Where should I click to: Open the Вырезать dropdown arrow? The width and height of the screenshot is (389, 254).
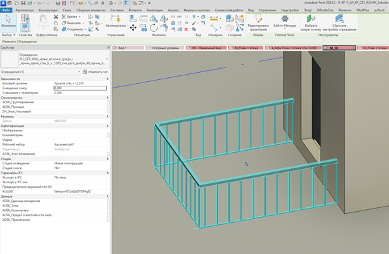click(83, 23)
